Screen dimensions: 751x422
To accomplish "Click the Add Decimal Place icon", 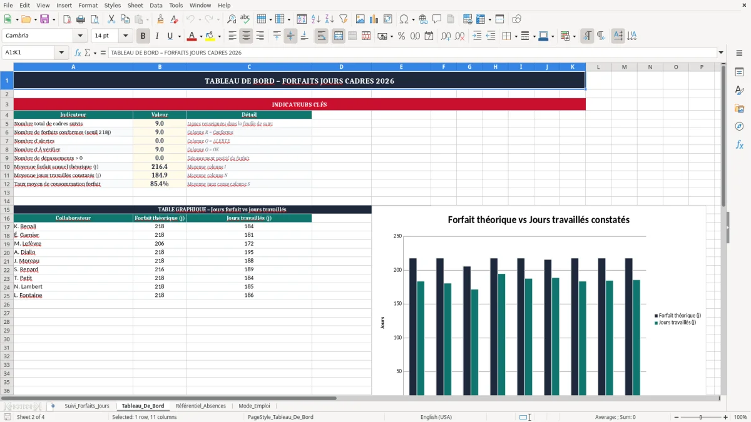I will click(446, 36).
